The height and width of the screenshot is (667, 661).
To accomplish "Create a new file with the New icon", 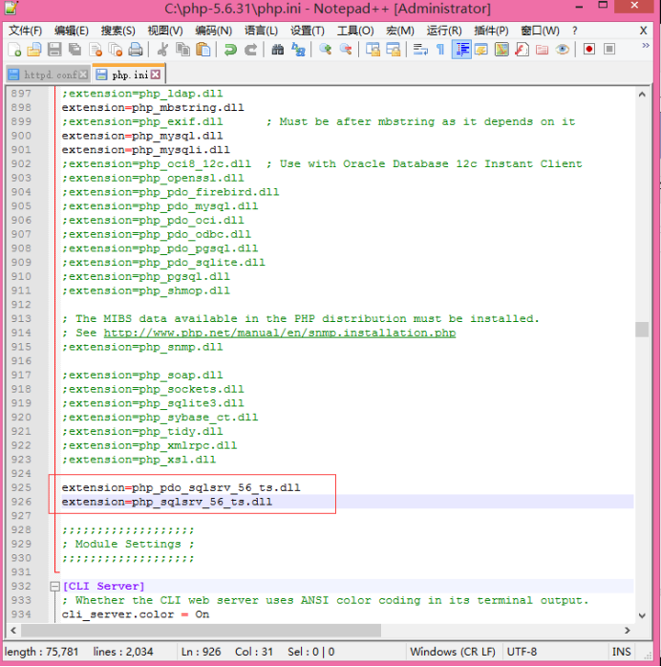I will click(14, 50).
